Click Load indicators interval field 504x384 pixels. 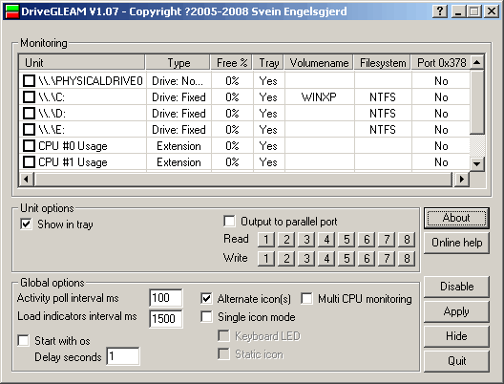[166, 319]
